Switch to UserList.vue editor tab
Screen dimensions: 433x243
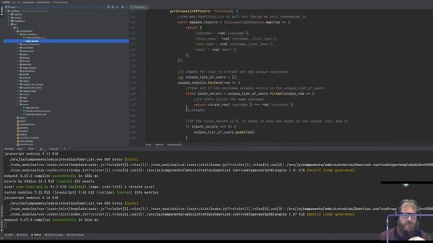coord(139,7)
